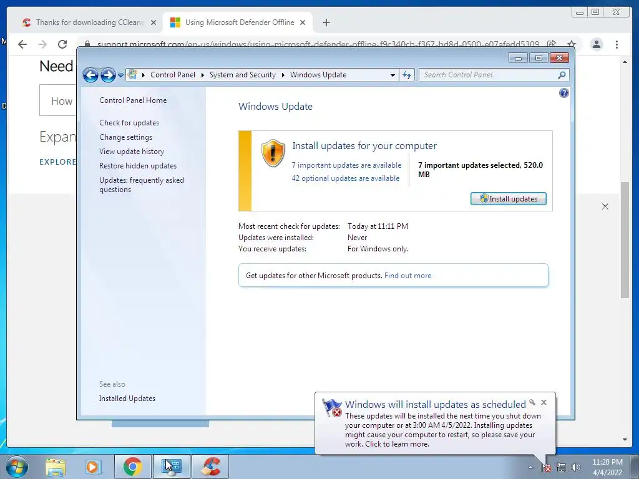This screenshot has width=639, height=479.
Task: Click the network tray icon
Action: (x=561, y=467)
